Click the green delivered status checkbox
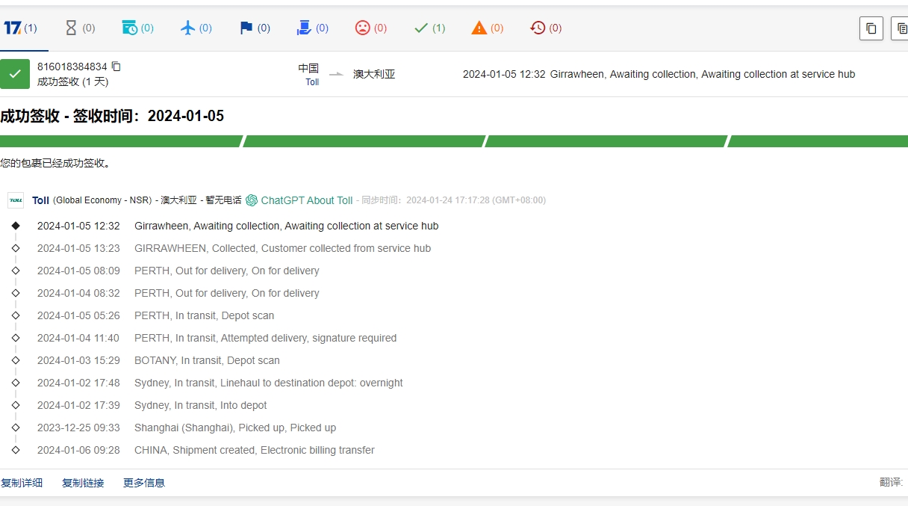This screenshot has height=506, width=908. pyautogui.click(x=15, y=74)
